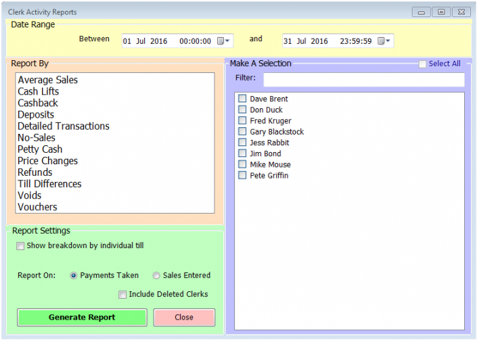477x340 pixels.
Task: Tick the Fred Kruger checkbox
Action: point(242,120)
